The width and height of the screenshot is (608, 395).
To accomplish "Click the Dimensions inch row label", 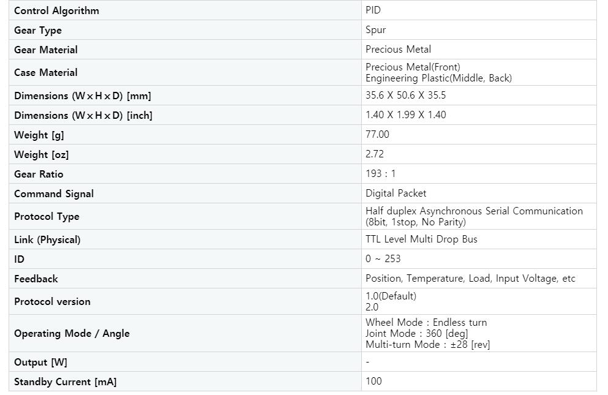I will point(83,115).
